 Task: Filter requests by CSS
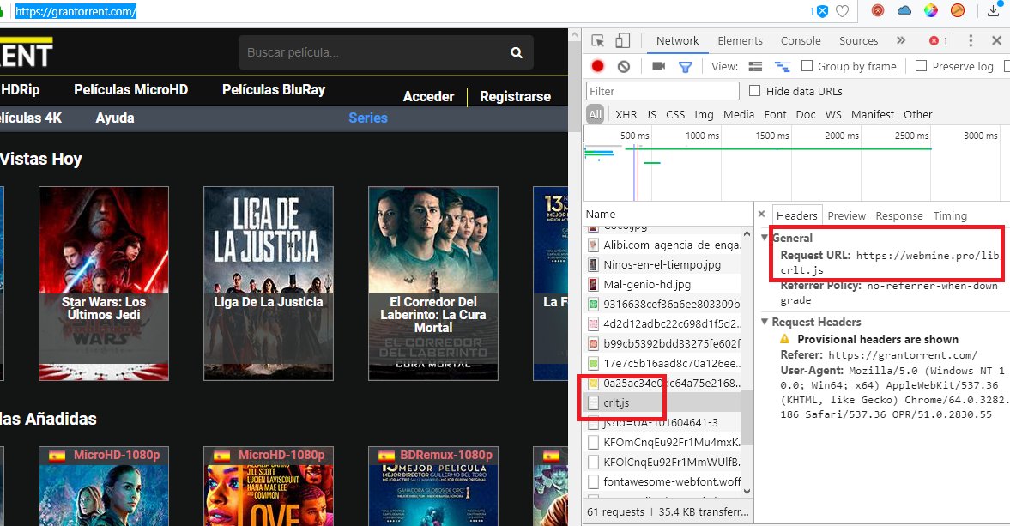pos(675,114)
